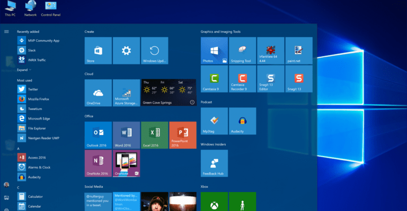
Task: Open the Store tile
Action: 98,50
